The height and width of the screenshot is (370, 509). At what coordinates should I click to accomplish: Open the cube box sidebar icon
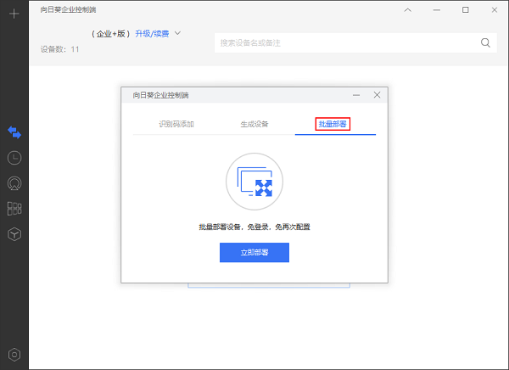(14, 233)
